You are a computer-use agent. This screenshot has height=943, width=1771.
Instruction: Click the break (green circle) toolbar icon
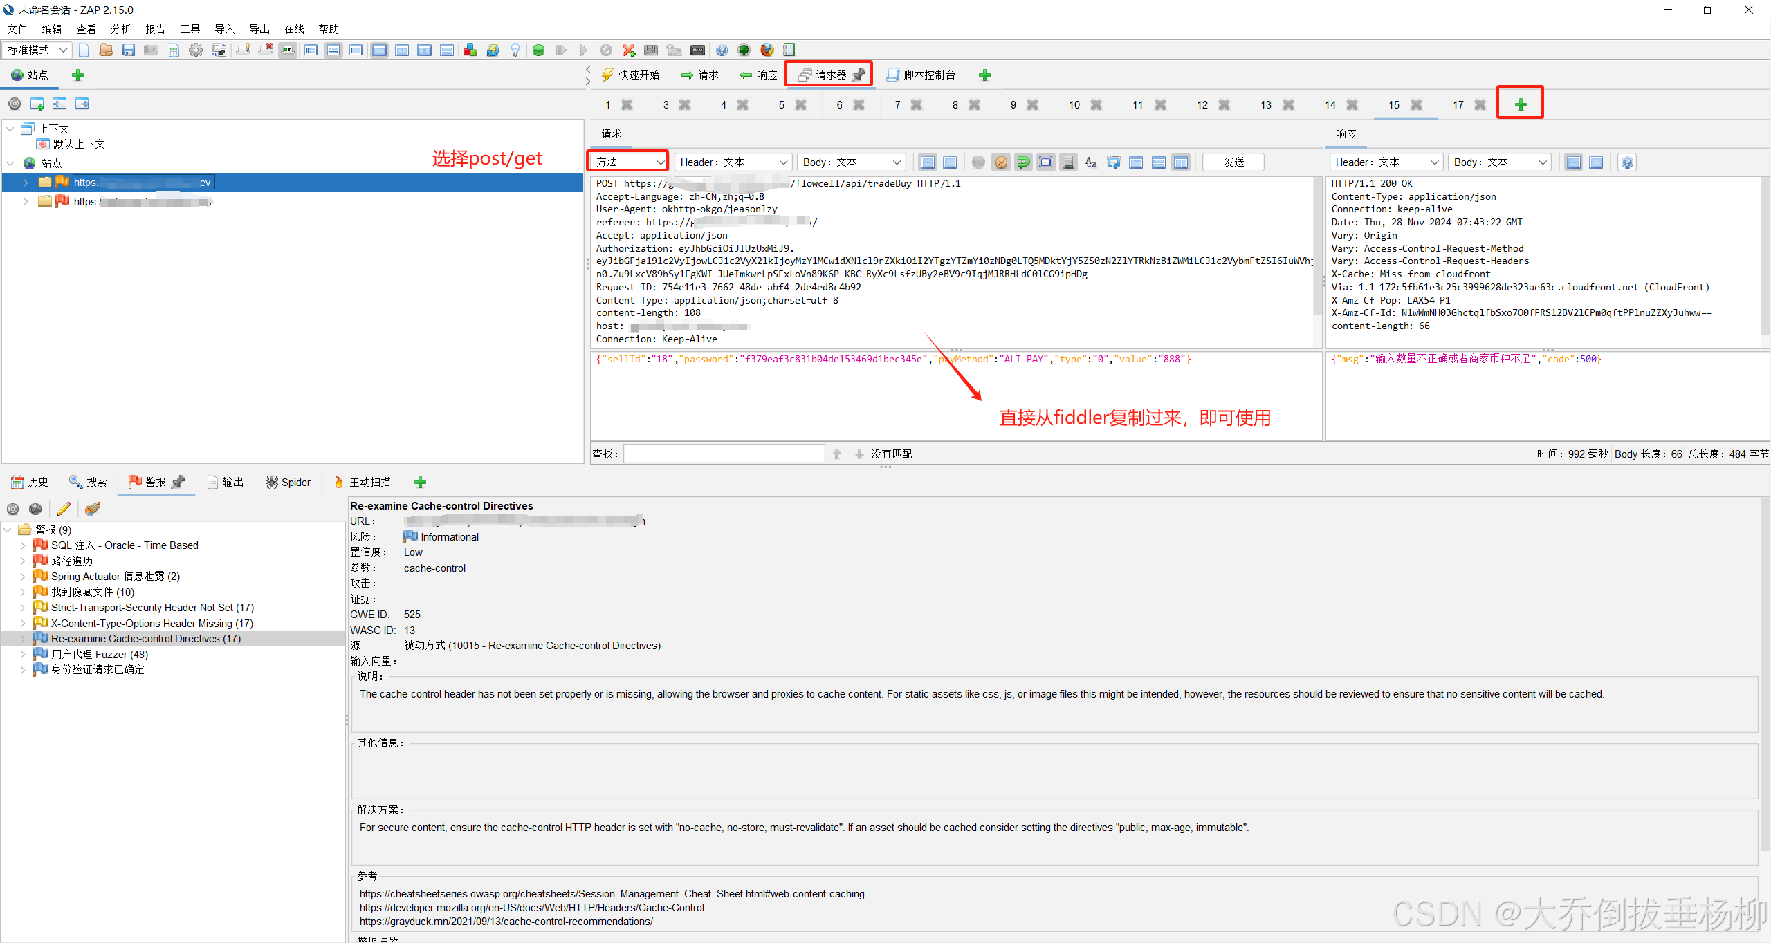click(538, 50)
